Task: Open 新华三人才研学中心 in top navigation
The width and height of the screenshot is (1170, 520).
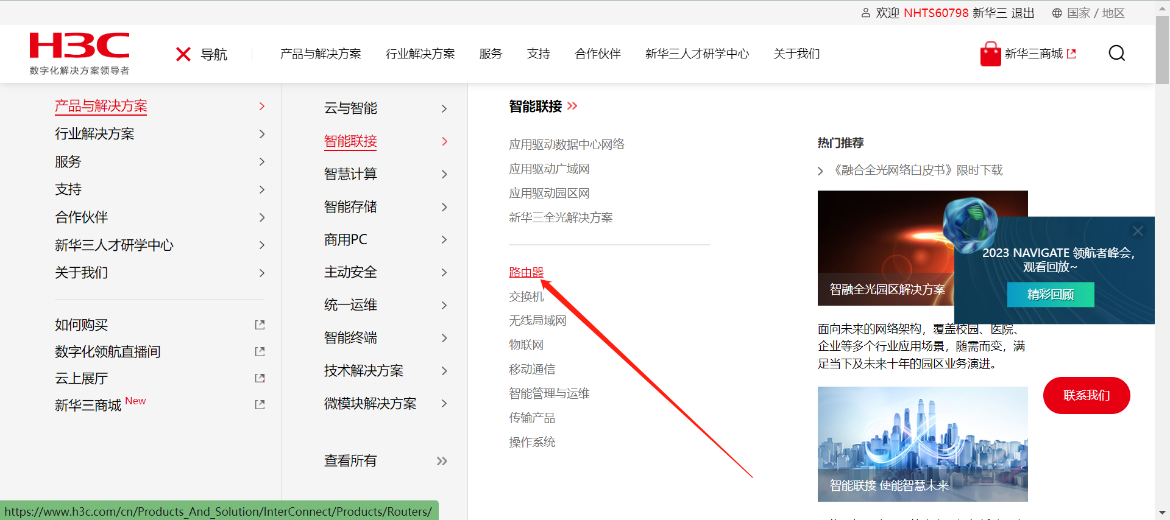Action: [697, 54]
